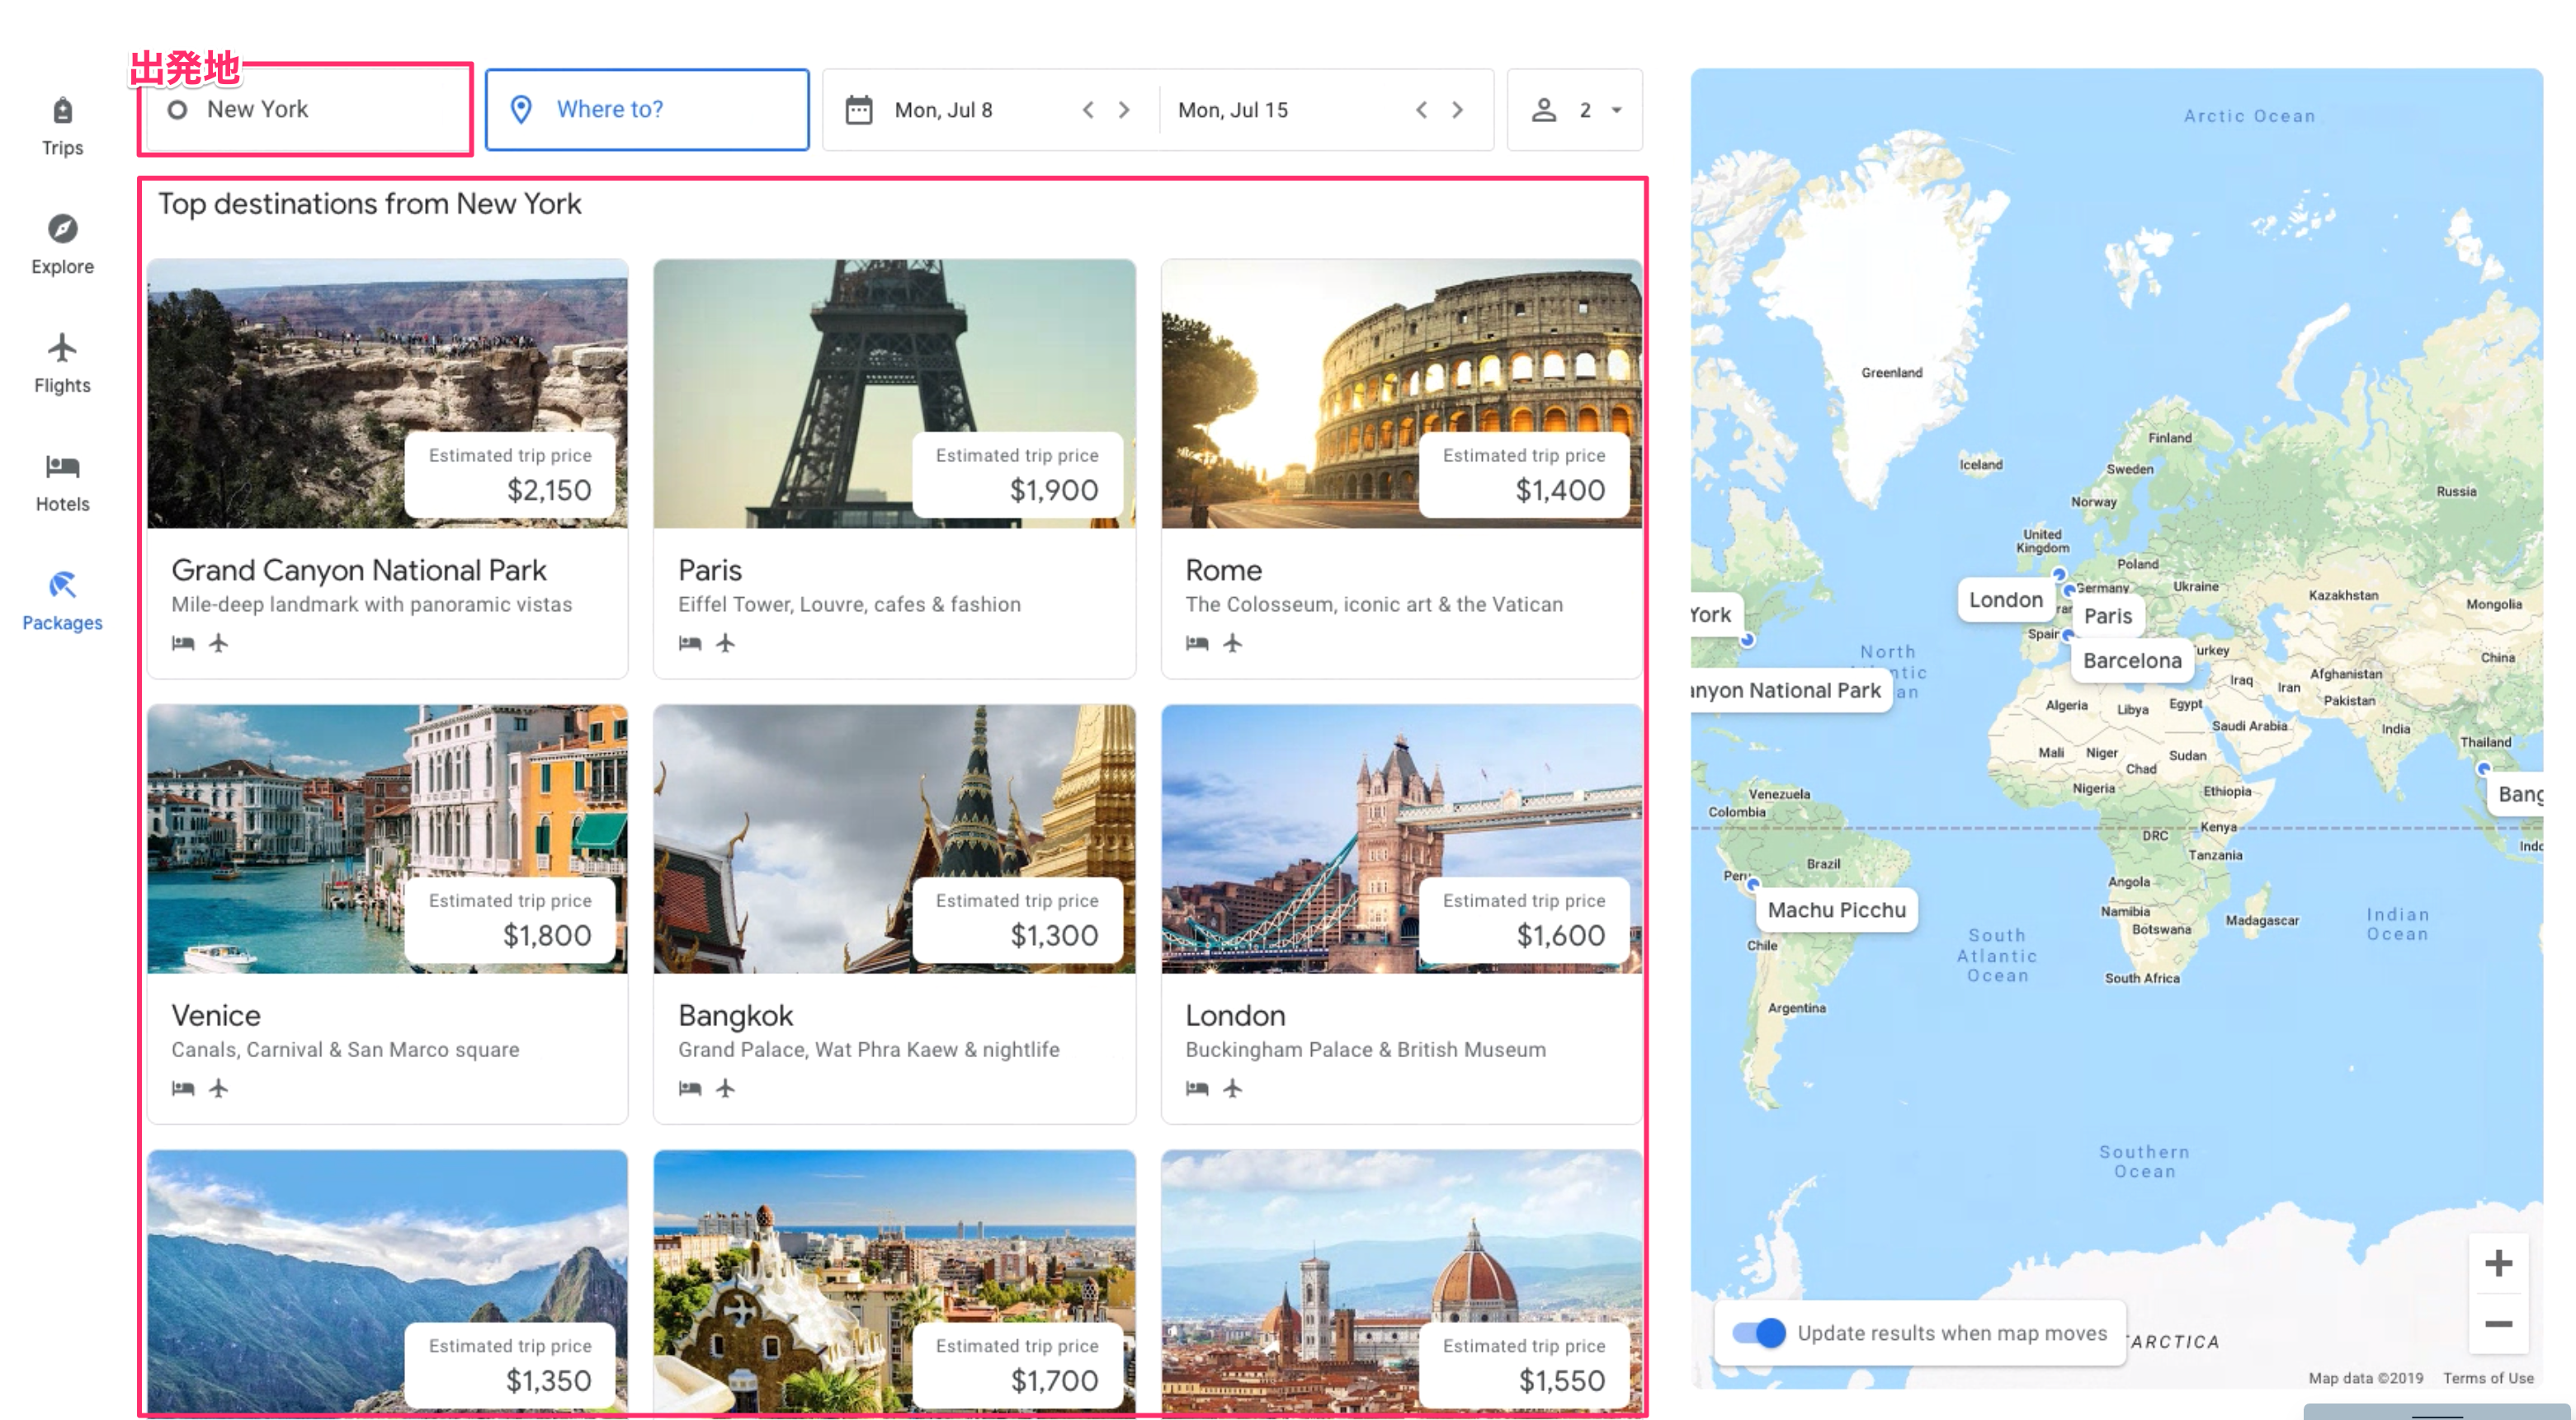Screen dimensions: 2576x1420
Task: Click the $1,300 estimated trip price
Action: (1054, 936)
